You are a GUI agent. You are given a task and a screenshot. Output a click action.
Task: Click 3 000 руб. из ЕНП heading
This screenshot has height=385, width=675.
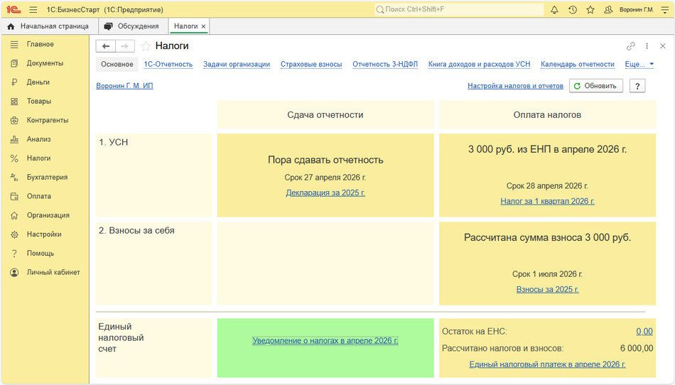[547, 149]
